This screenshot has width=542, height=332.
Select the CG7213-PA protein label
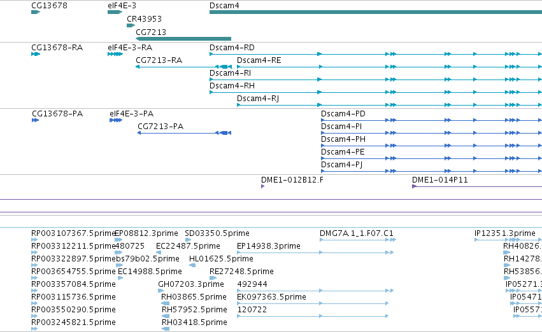pos(160,127)
